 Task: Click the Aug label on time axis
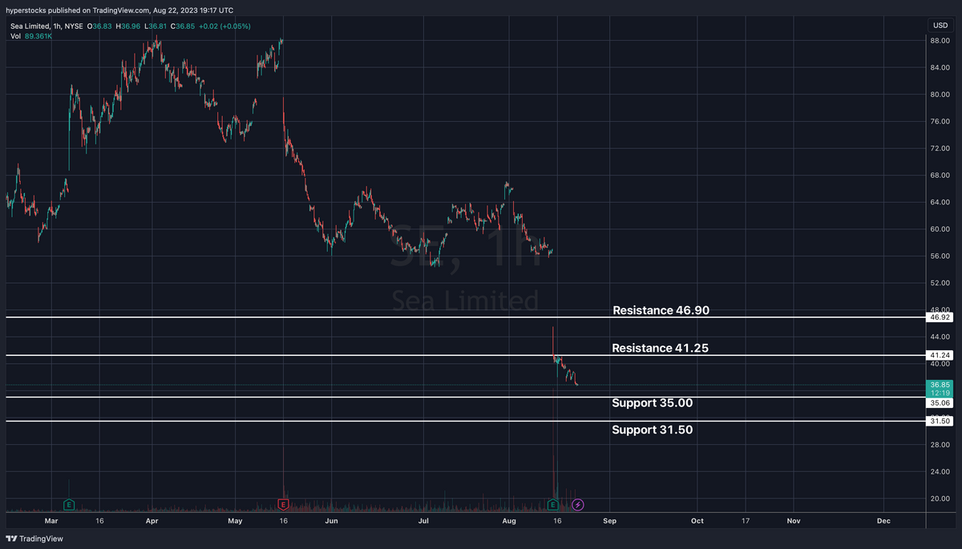(x=509, y=520)
